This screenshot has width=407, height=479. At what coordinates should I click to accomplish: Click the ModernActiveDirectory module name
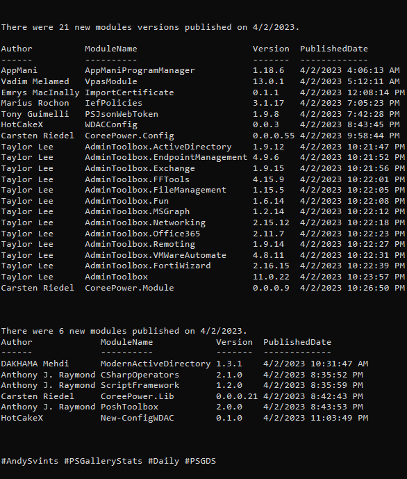click(x=156, y=364)
